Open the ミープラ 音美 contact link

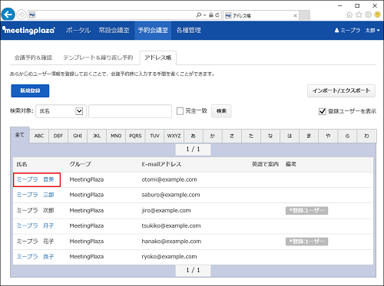pos(35,179)
